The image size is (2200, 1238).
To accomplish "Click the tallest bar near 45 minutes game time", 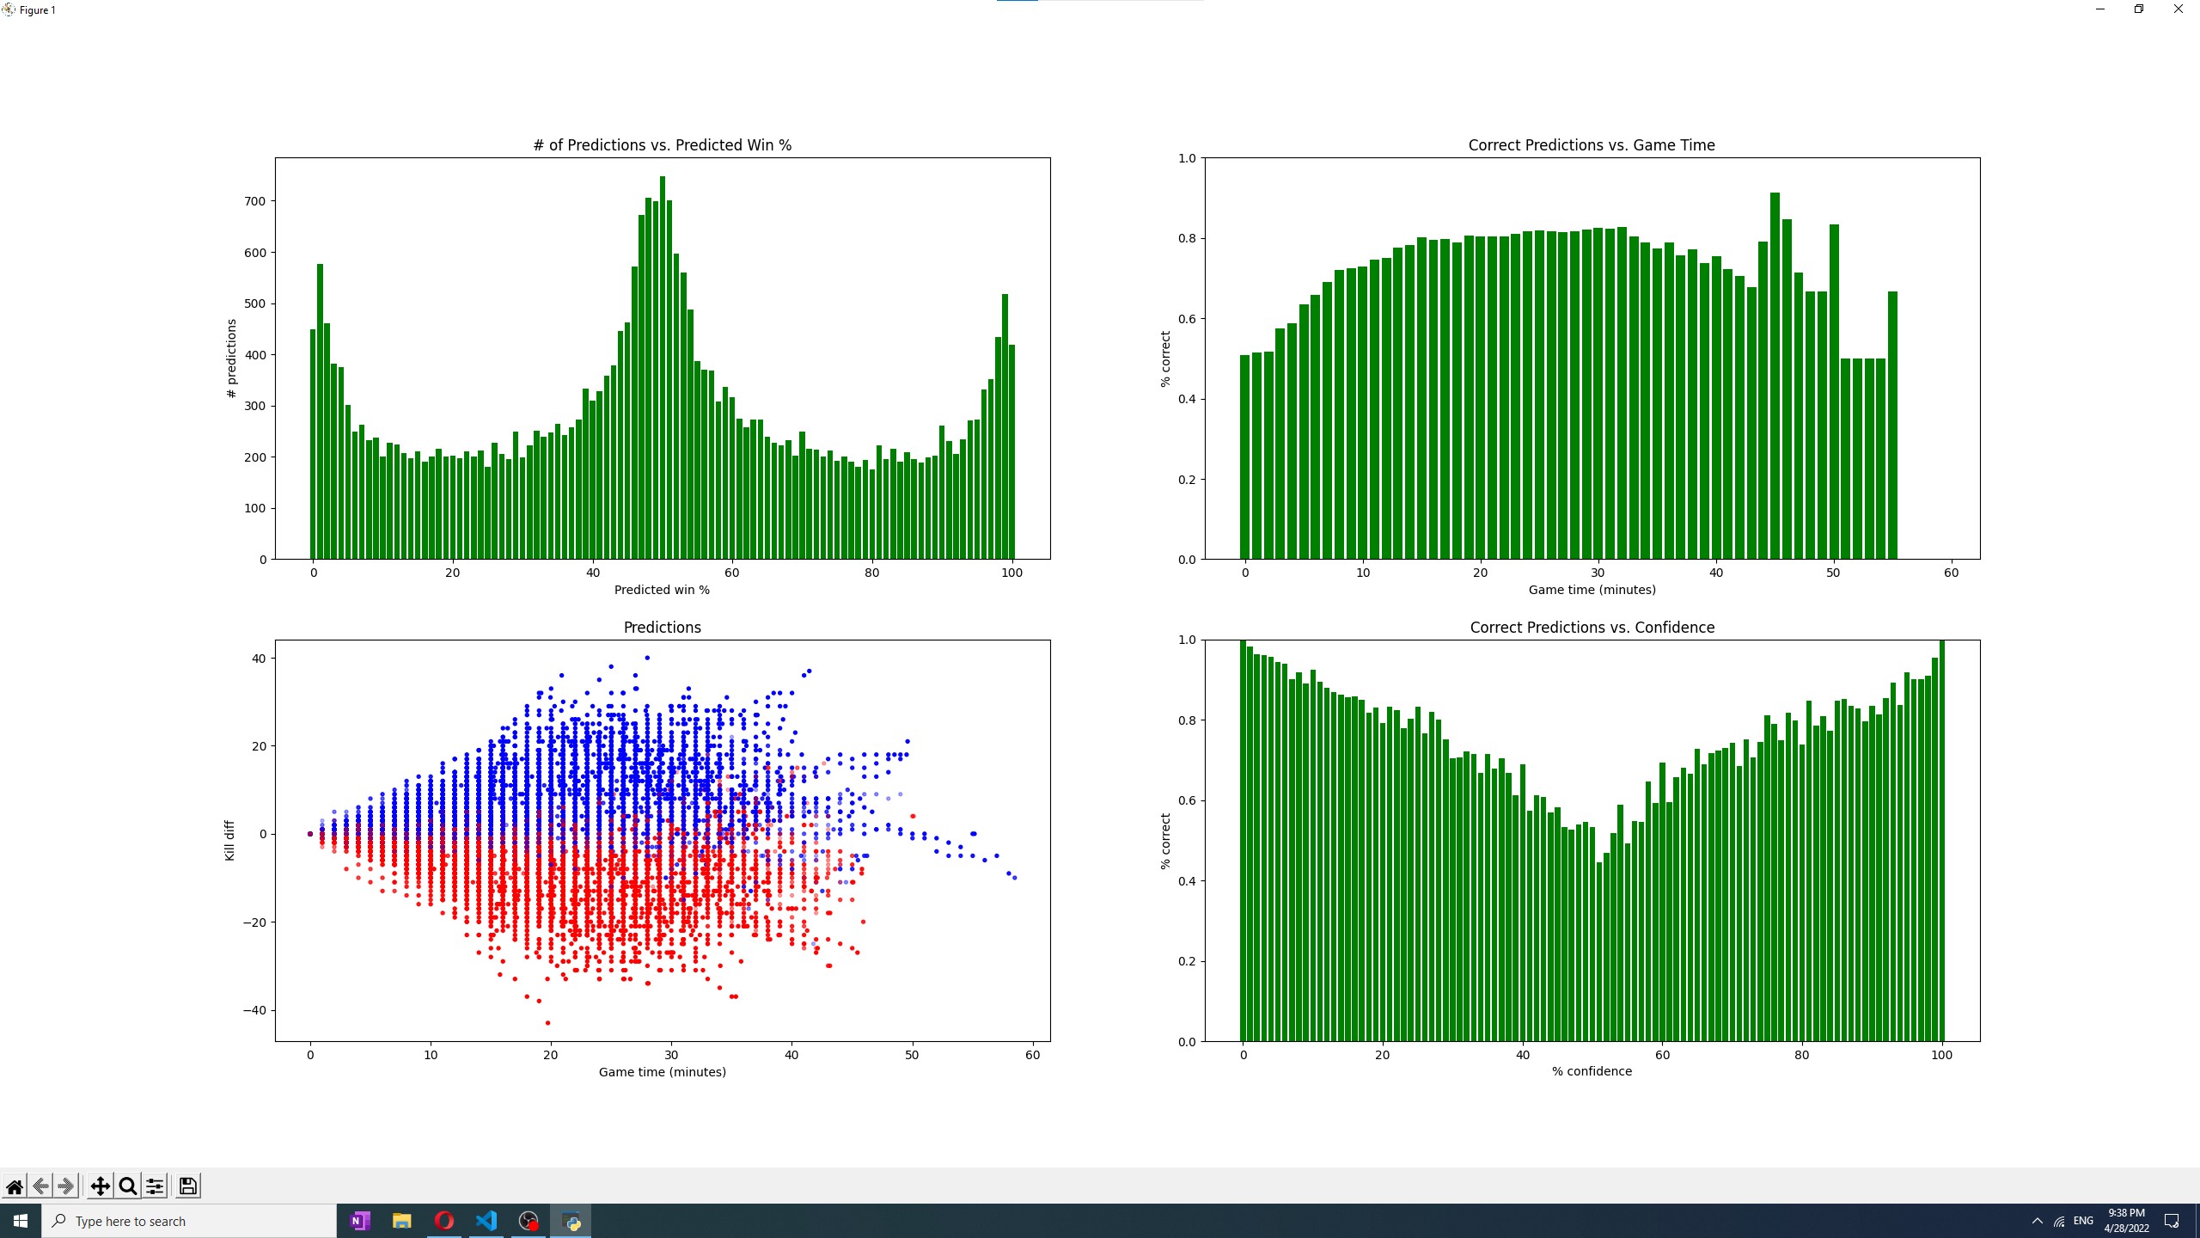I will (x=1775, y=376).
